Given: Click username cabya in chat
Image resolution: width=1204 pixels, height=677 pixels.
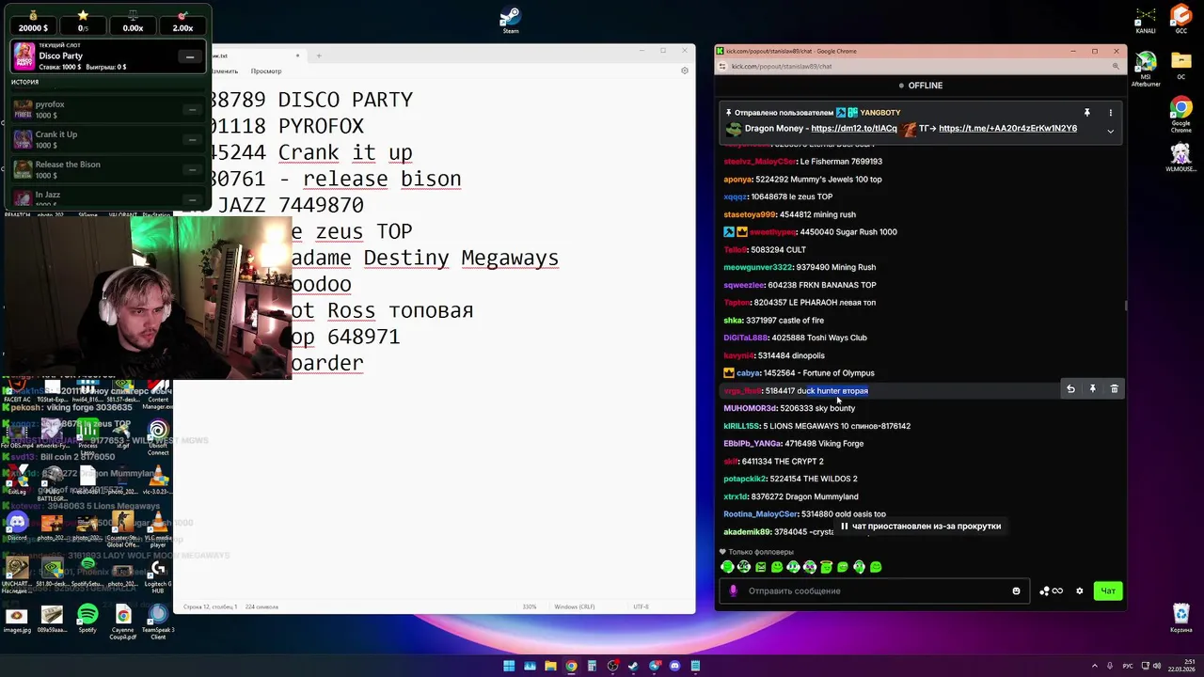Looking at the screenshot, I should [x=748, y=373].
